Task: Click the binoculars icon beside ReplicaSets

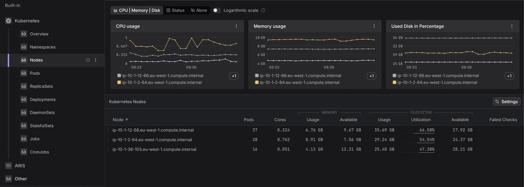Action: click(24, 86)
